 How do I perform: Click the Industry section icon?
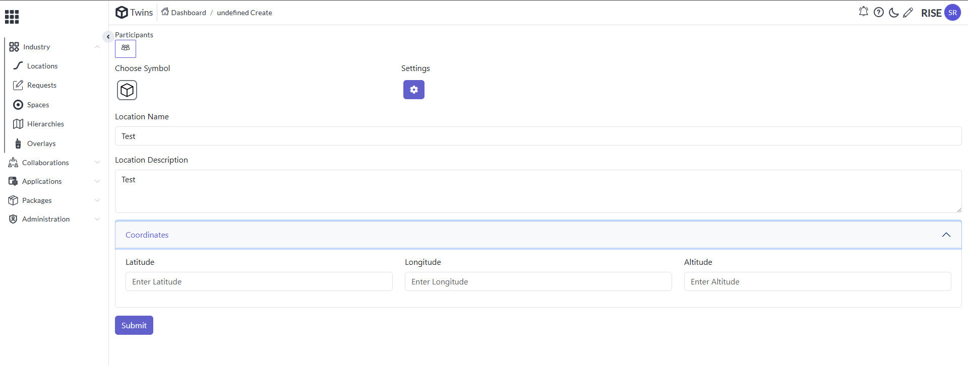pyautogui.click(x=14, y=47)
